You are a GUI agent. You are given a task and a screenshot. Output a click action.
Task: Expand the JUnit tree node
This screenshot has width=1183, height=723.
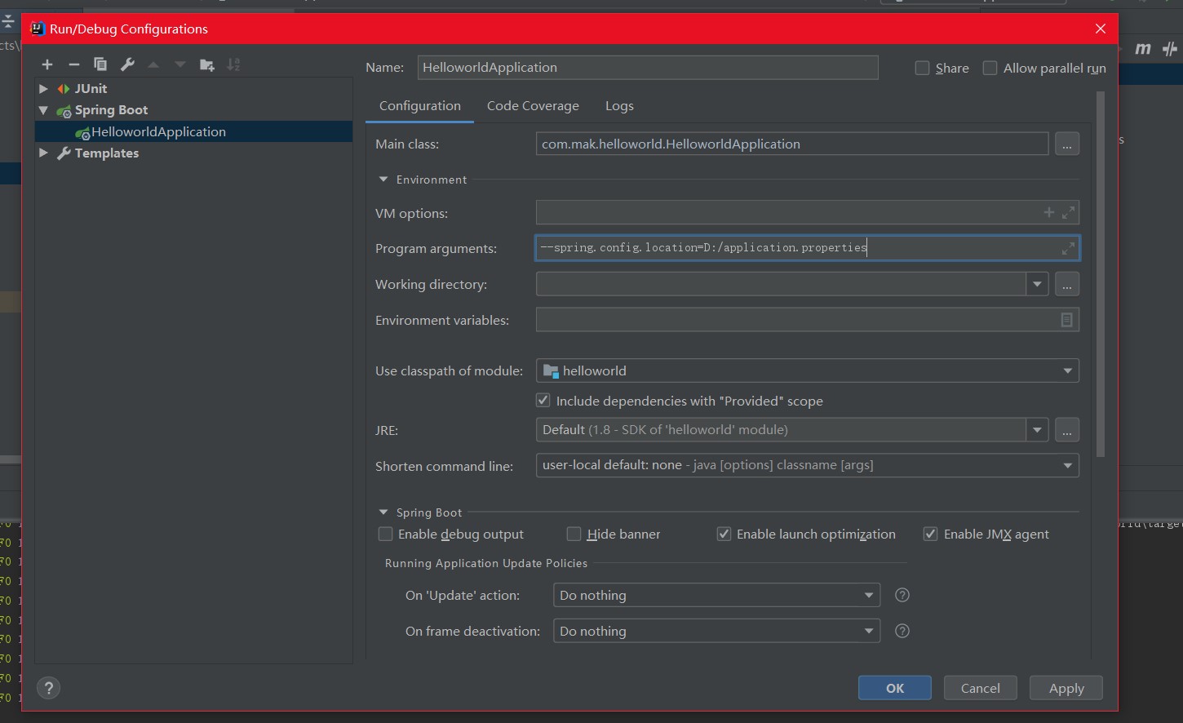point(44,88)
